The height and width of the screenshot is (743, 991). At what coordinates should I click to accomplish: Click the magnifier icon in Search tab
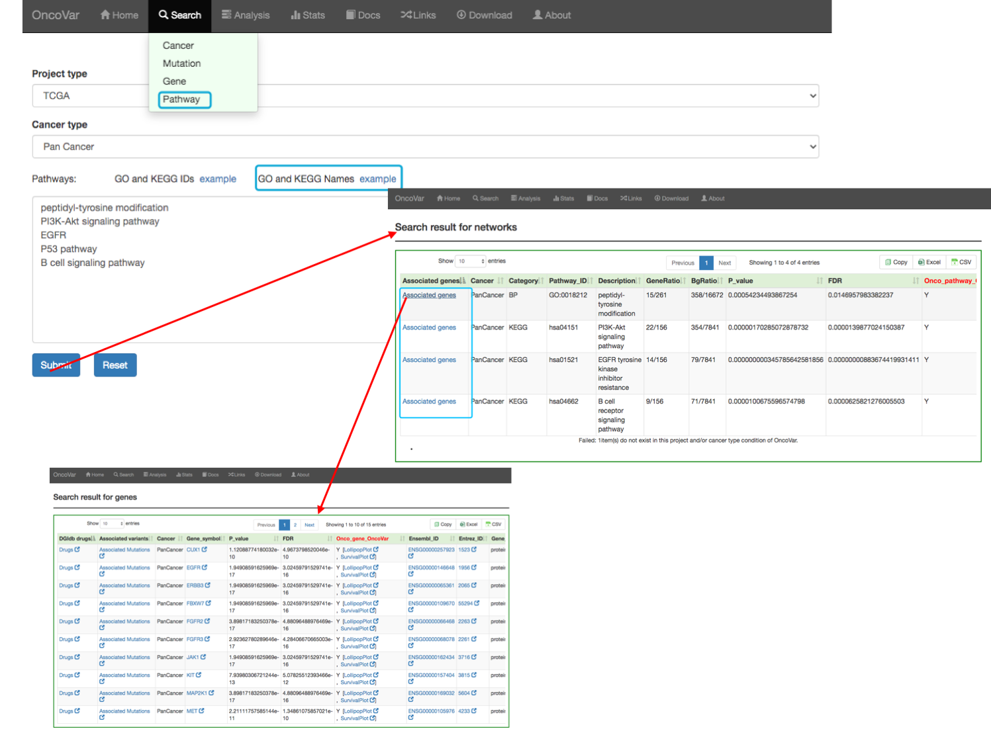[x=163, y=15]
